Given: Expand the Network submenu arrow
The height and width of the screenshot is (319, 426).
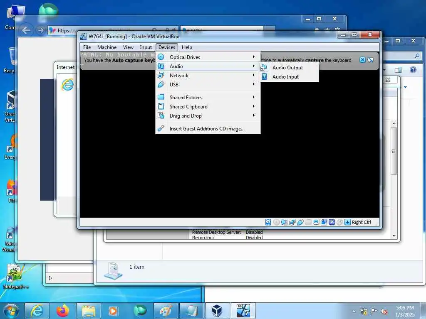Looking at the screenshot, I should point(253,75).
